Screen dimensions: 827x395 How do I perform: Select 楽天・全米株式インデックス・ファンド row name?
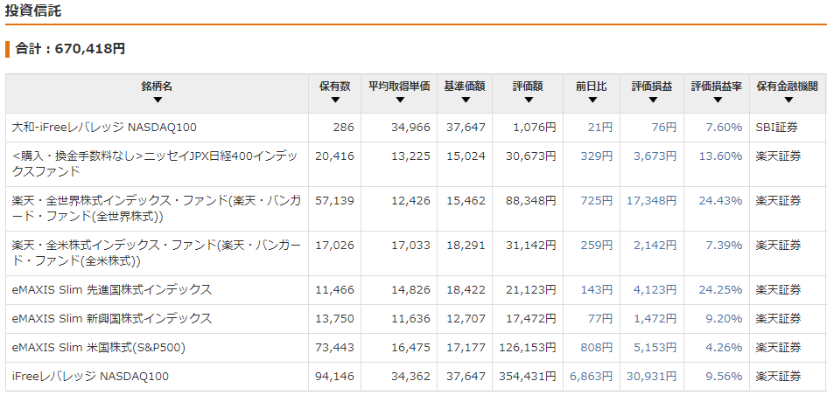coord(157,253)
